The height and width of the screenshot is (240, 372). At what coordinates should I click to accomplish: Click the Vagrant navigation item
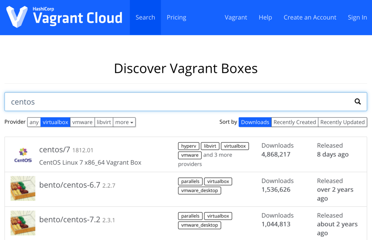pos(236,17)
